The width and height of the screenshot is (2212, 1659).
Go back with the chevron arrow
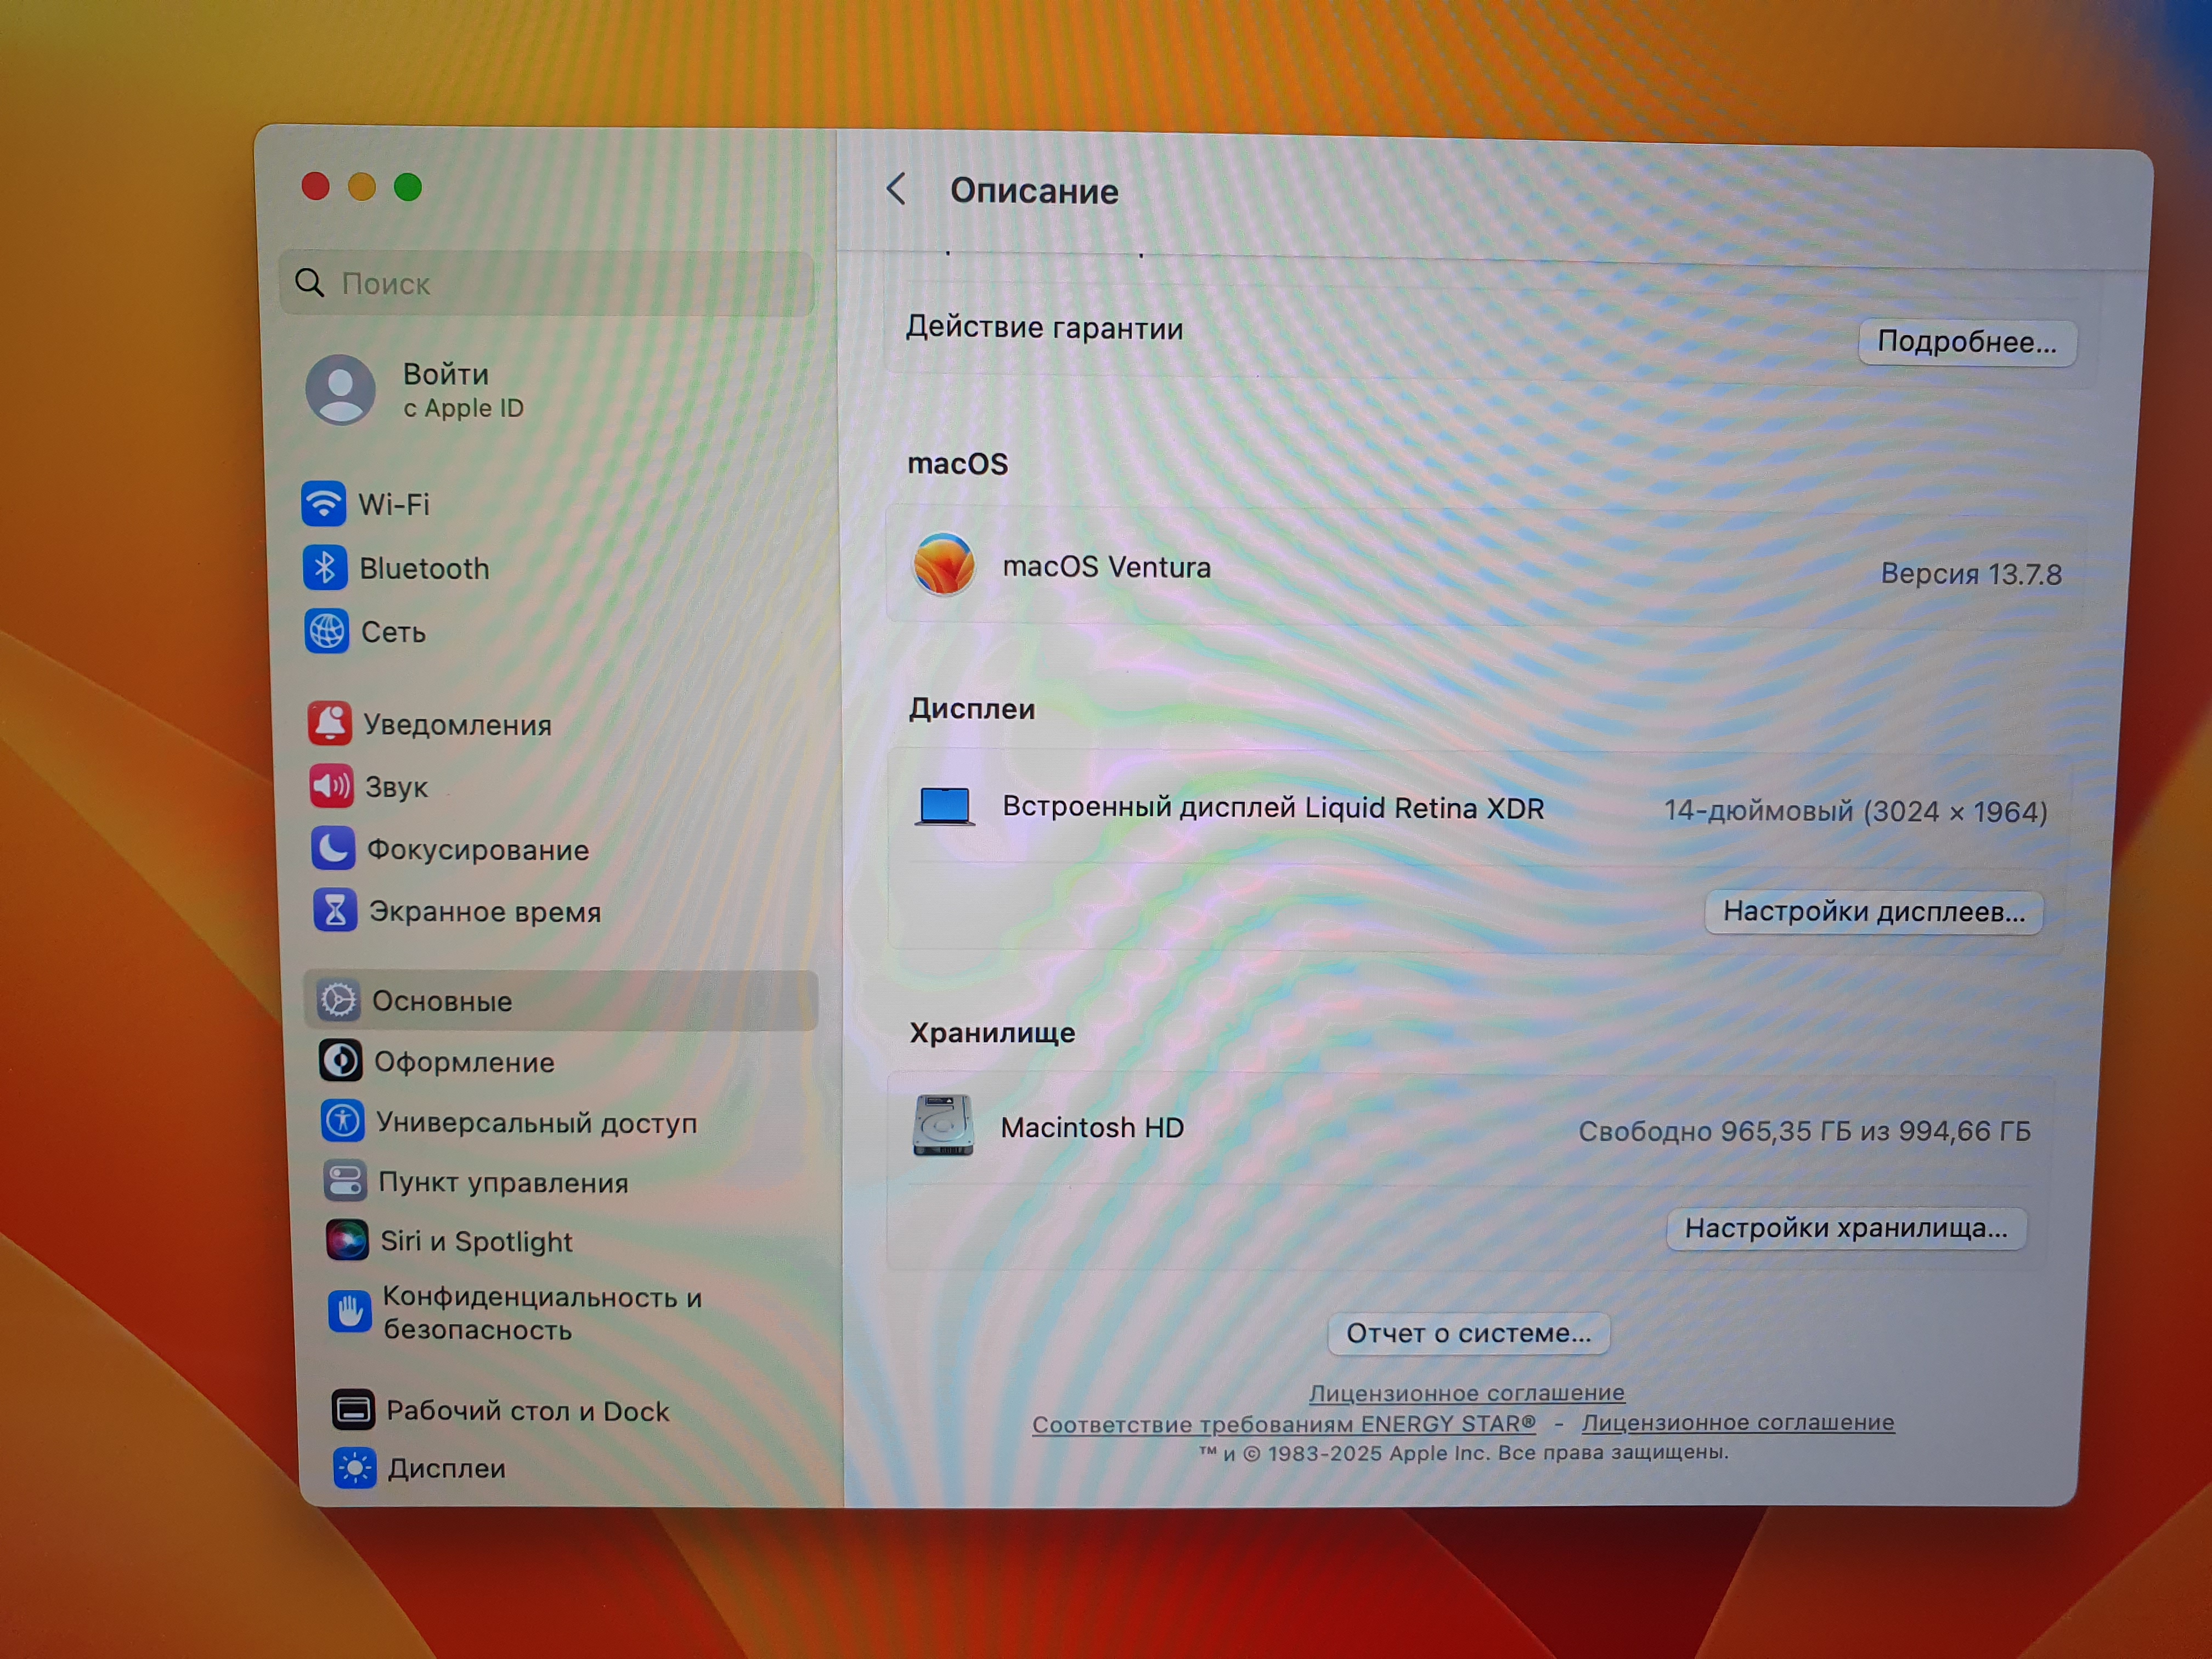point(896,188)
